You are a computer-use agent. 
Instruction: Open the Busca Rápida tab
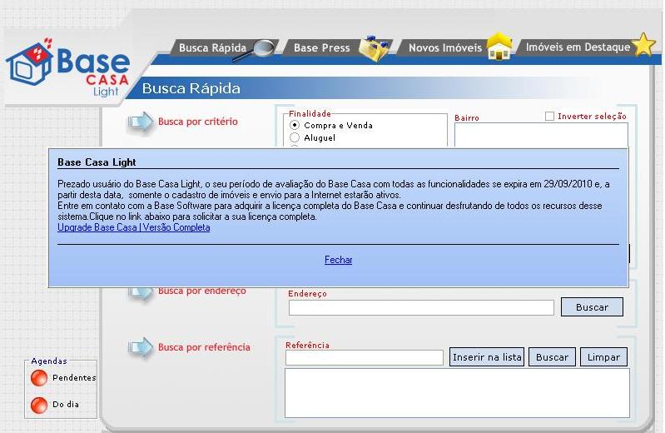[x=212, y=48]
